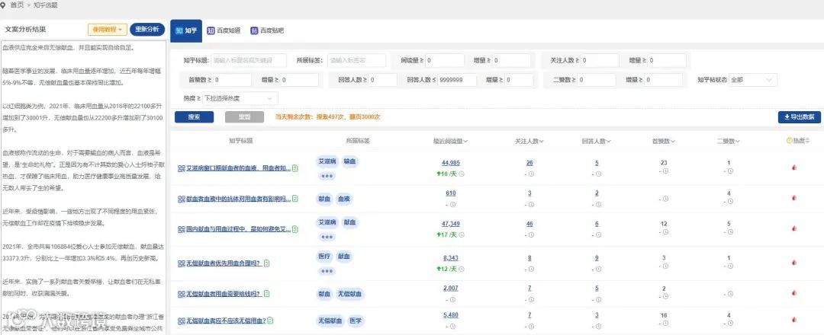Image resolution: width=824 pixels, height=335 pixels.
Task: Click clock history icon beside ↑12/天
Action: (462, 269)
